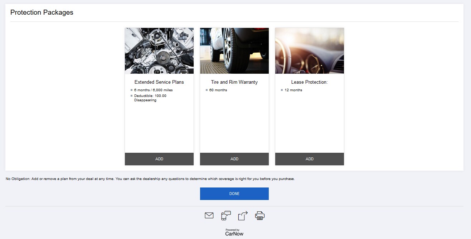
Task: Click the Protection Packages heading
Action: pos(42,12)
